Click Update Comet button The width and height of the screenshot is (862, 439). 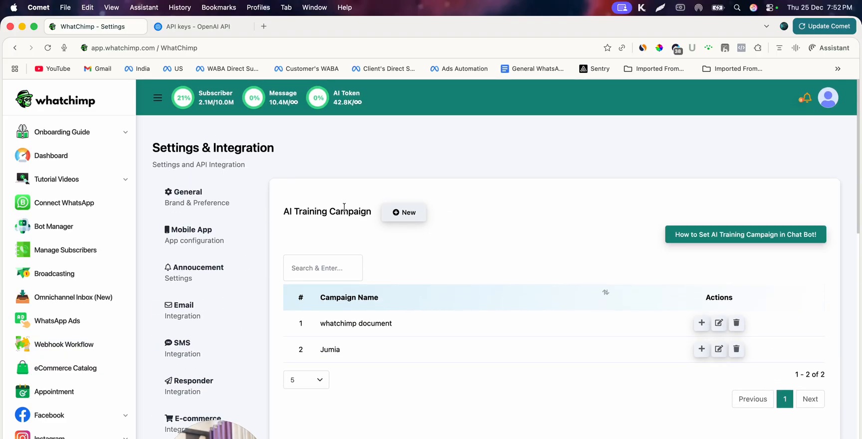click(824, 26)
